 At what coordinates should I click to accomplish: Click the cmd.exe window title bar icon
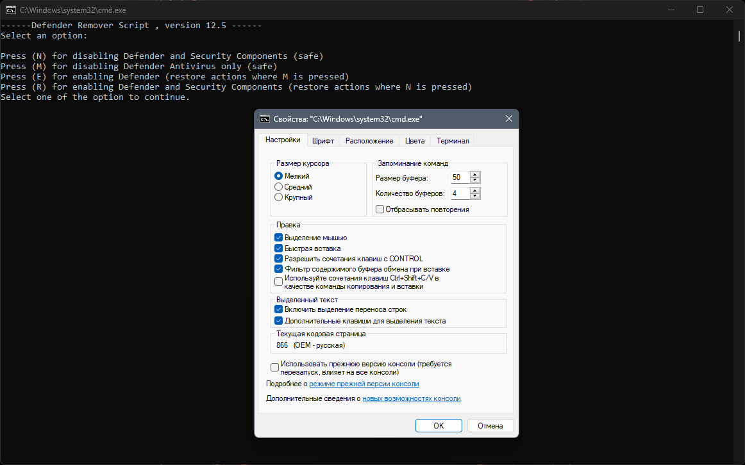[10, 10]
